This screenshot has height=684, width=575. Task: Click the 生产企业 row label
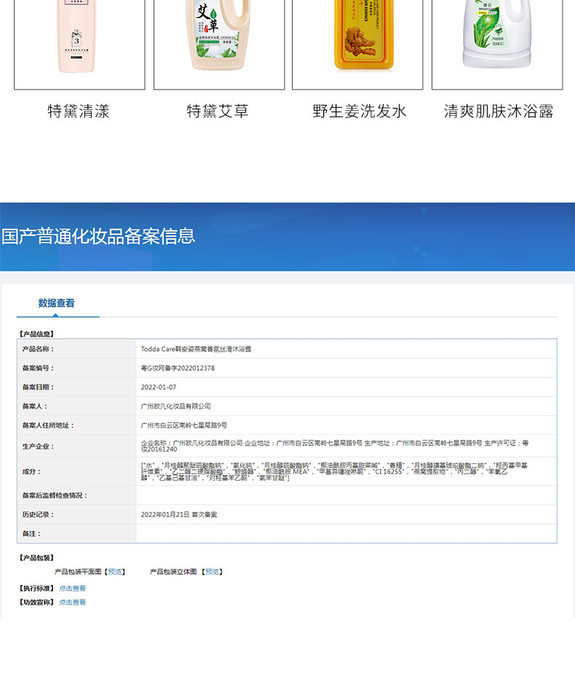[39, 447]
